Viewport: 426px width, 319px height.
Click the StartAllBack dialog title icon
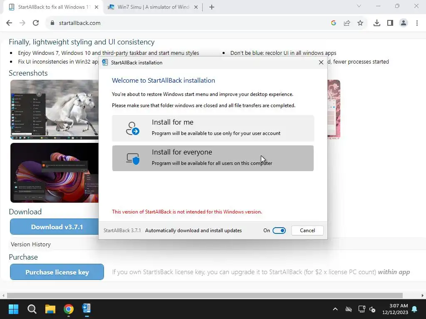coord(105,62)
